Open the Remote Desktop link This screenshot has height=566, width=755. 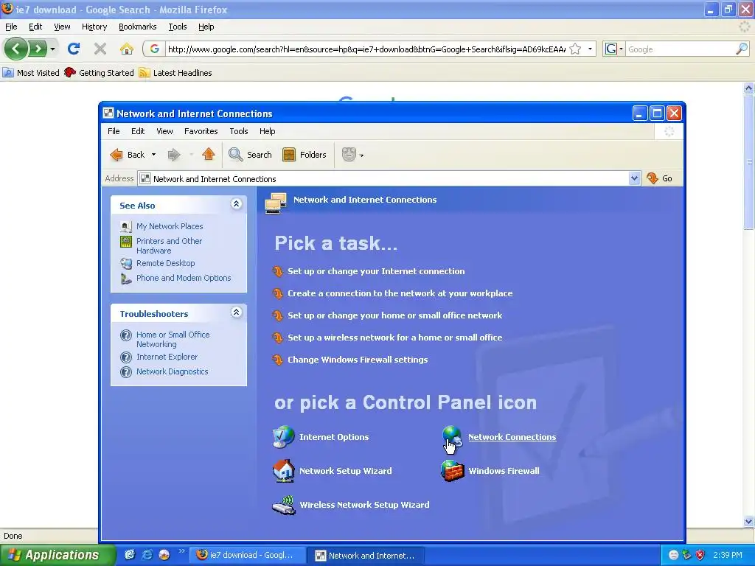(x=166, y=263)
